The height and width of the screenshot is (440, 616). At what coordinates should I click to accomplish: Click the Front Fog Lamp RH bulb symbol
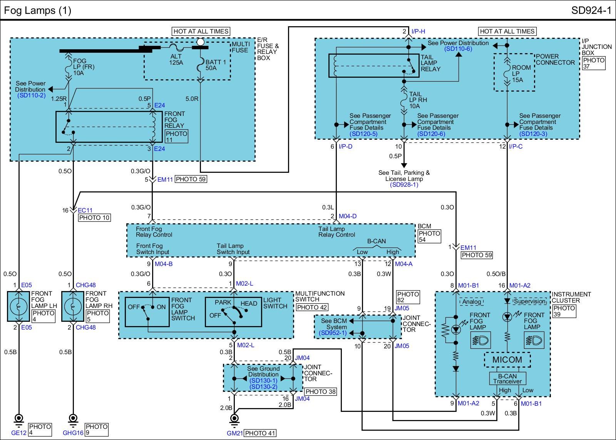72,306
